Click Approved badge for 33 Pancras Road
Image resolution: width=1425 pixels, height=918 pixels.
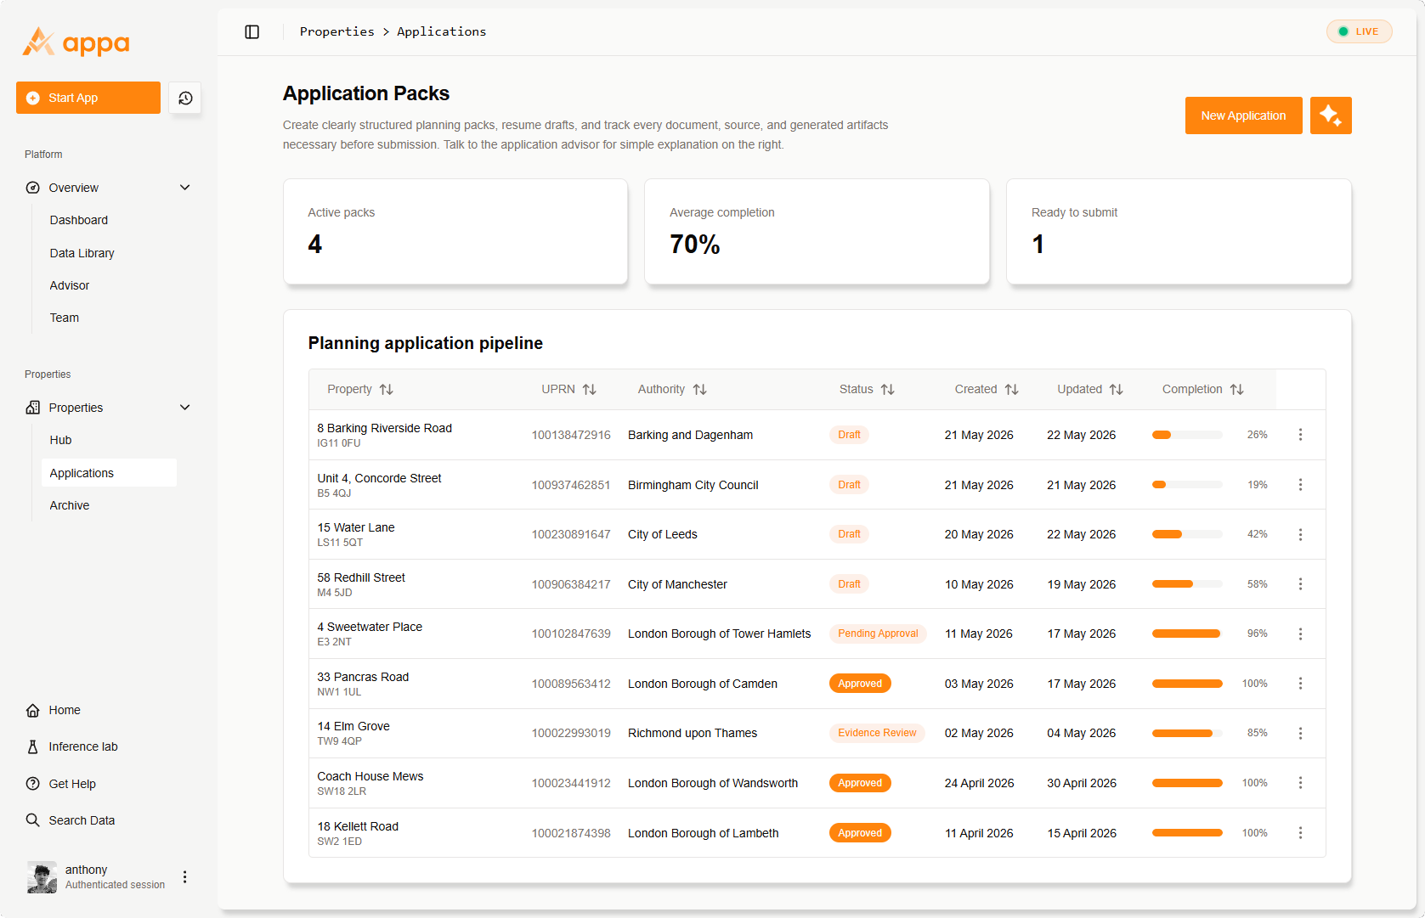(860, 684)
